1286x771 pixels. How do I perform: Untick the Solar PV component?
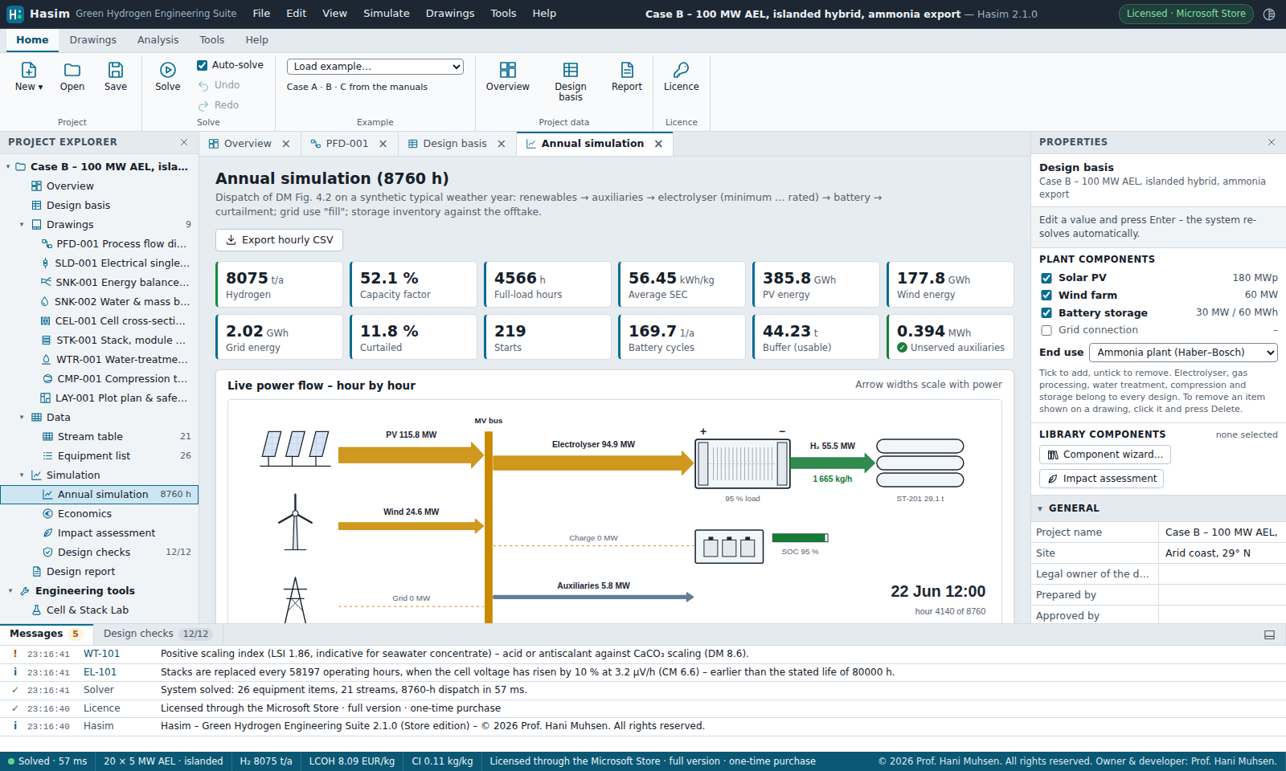pyautogui.click(x=1046, y=278)
